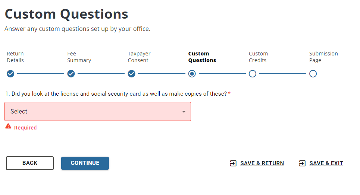360x195 pixels.
Task: Click the Return Details completed checkmark icon
Action: coord(10,74)
